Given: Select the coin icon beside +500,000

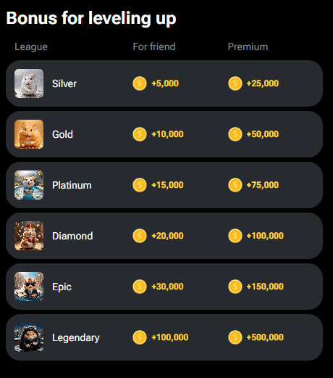Looking at the screenshot, I should [x=235, y=337].
